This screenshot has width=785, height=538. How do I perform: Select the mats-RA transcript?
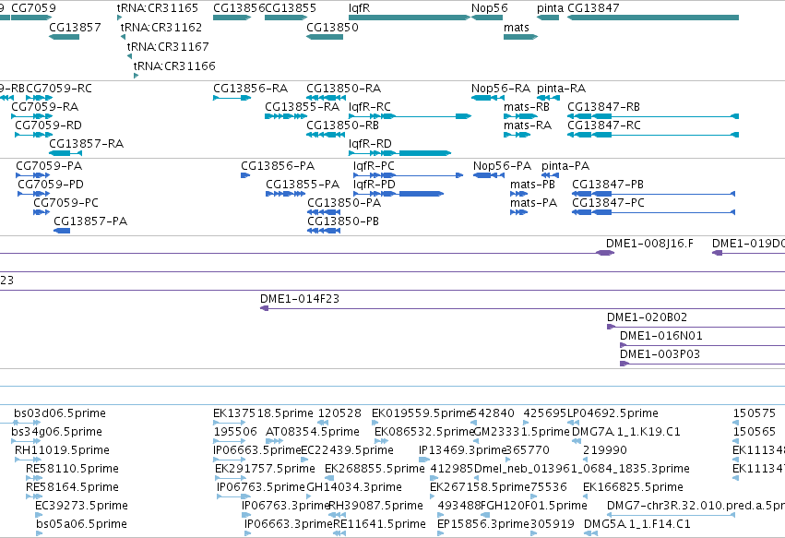[x=528, y=126]
